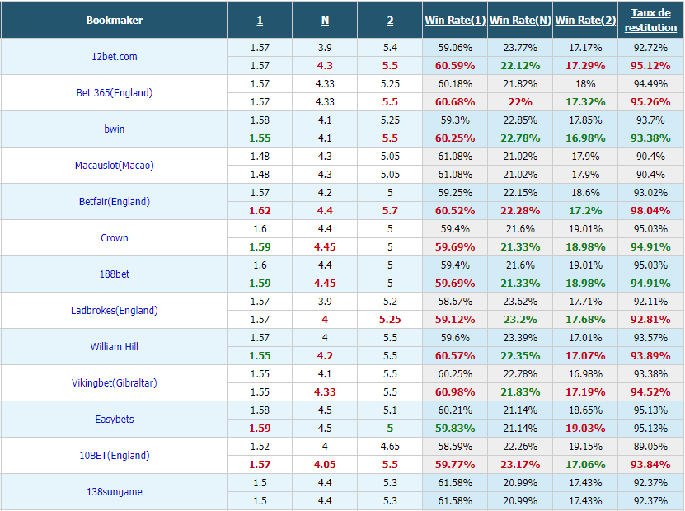Sort by Win Rate(2) header

(585, 20)
